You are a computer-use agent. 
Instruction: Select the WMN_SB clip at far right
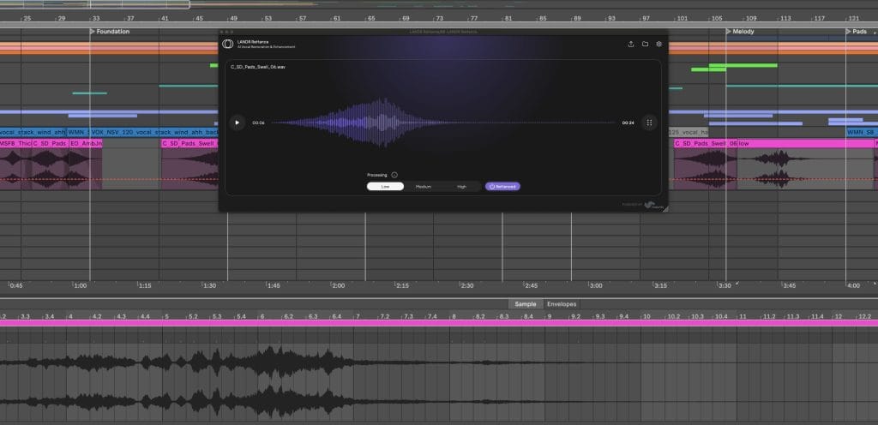[x=861, y=133]
